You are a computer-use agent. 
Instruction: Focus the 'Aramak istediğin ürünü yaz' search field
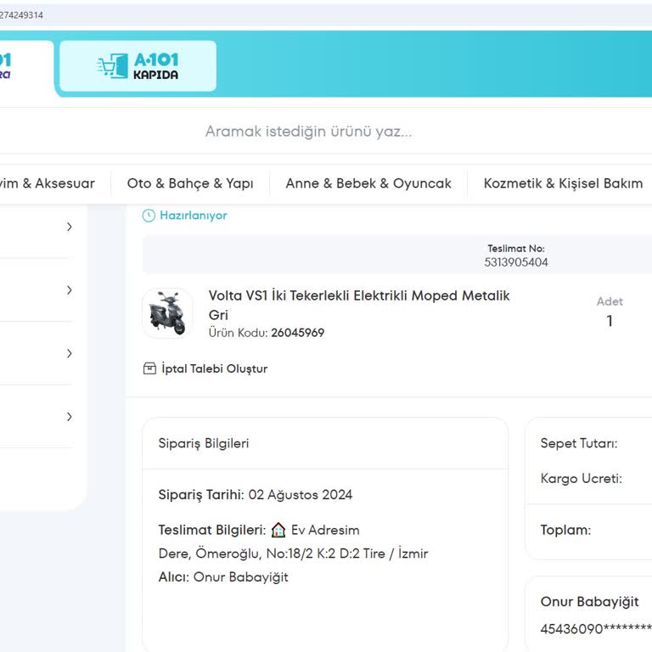tap(308, 132)
